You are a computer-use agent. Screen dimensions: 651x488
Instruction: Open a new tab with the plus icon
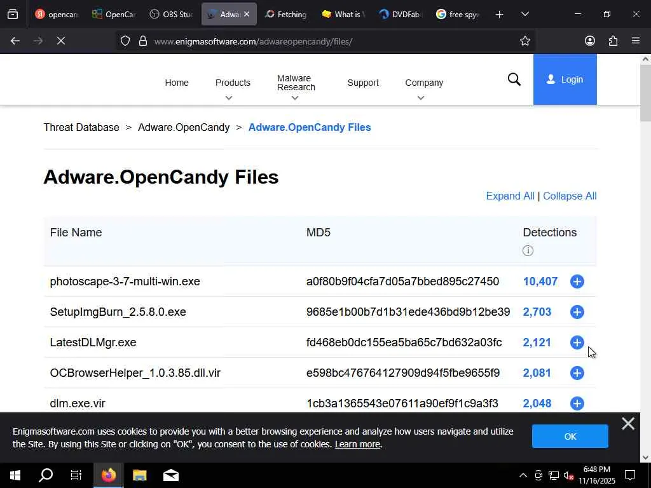coord(500,15)
